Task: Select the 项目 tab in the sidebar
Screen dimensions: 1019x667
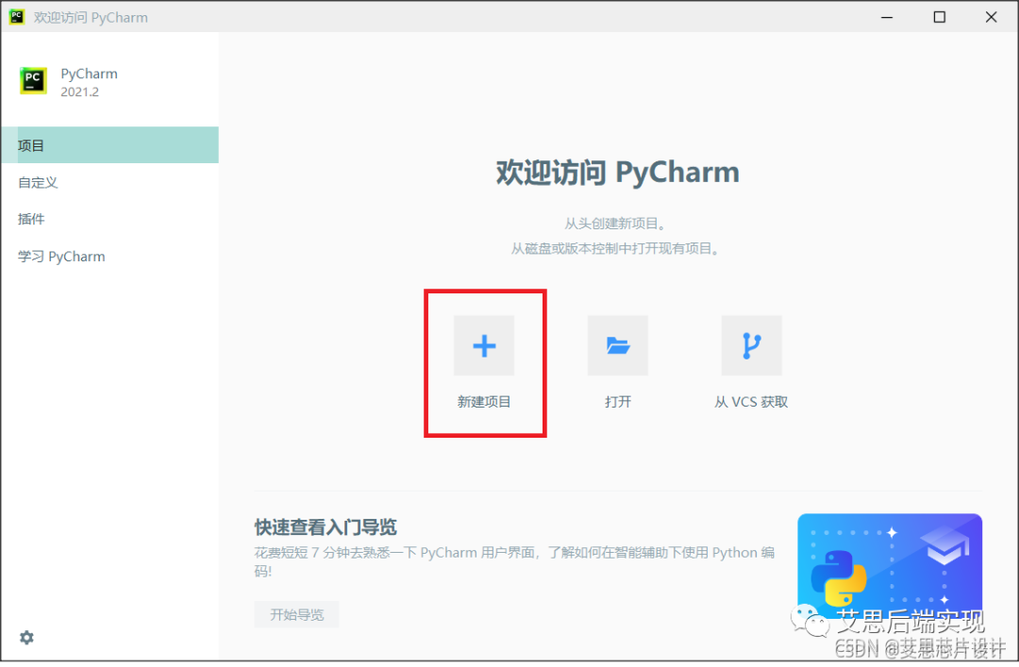Action: tap(109, 145)
